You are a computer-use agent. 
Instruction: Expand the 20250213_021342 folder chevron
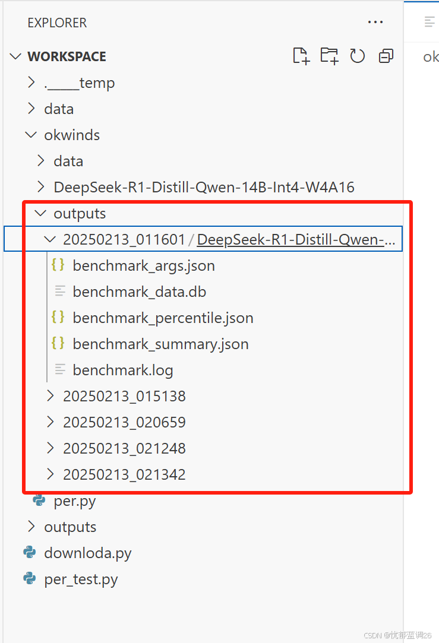coord(50,474)
